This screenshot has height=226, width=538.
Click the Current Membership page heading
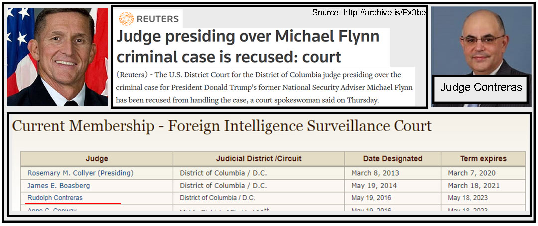[x=222, y=126]
